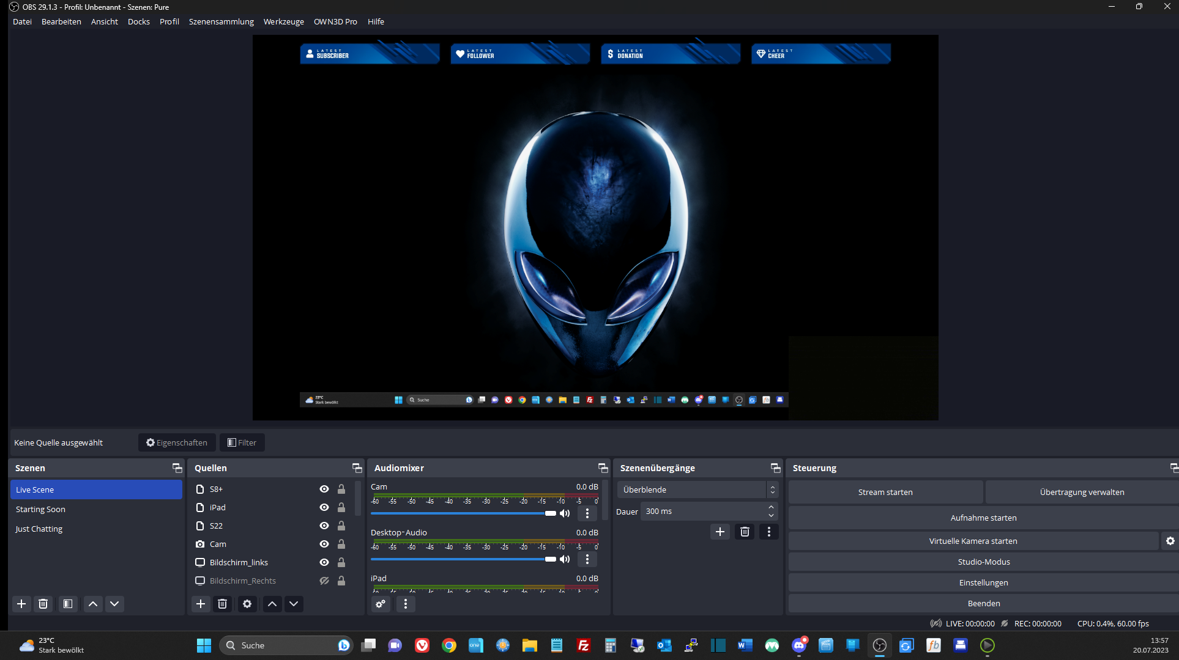
Task: Open File Explorer from the taskbar
Action: click(x=529, y=645)
